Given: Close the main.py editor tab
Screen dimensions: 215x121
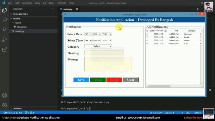Looking at the screenshot, I should [77, 9].
